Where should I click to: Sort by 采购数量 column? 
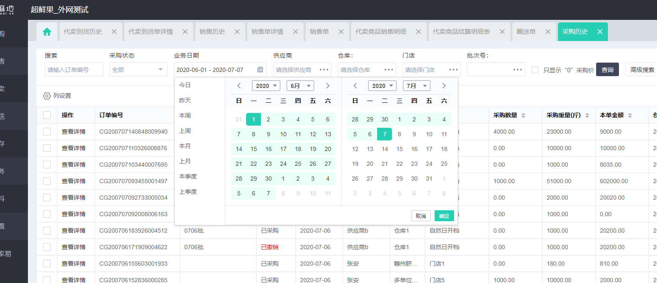[523, 115]
